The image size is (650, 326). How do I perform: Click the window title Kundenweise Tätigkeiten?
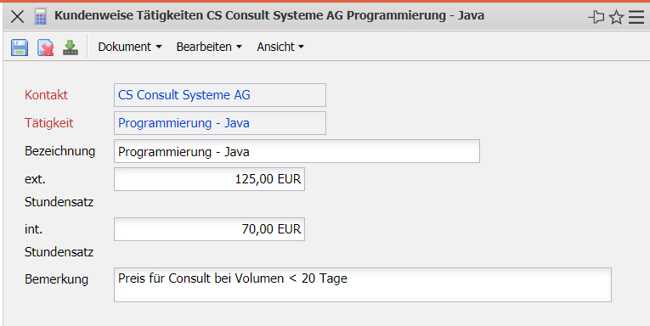click(x=129, y=16)
